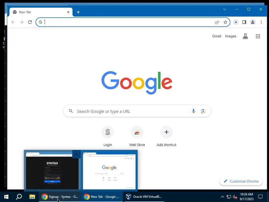Open the Chrome three-dot menu
This screenshot has width=269, height=202.
(261, 22)
